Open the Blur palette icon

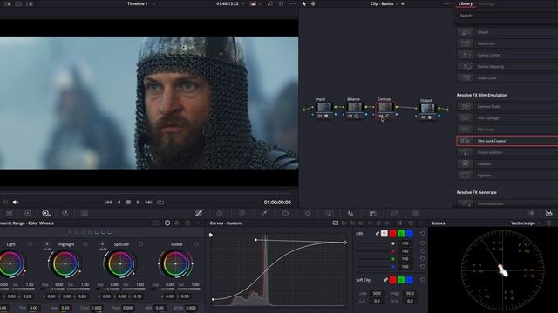tap(350, 213)
